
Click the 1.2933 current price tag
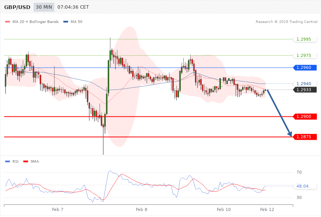[305, 90]
